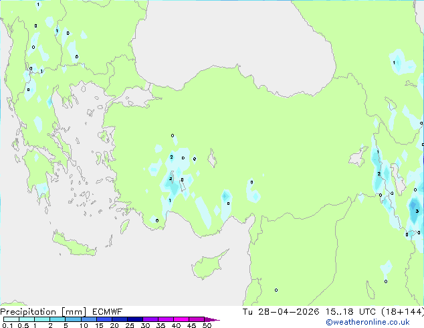Click the "ECMWF" model label
This screenshot has height=328, width=424.
(x=108, y=312)
